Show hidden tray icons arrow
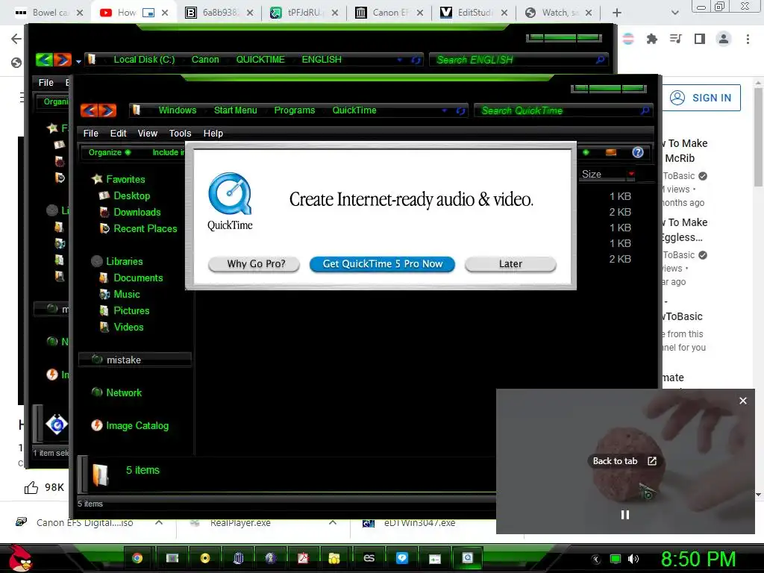764x573 pixels. coord(596,559)
